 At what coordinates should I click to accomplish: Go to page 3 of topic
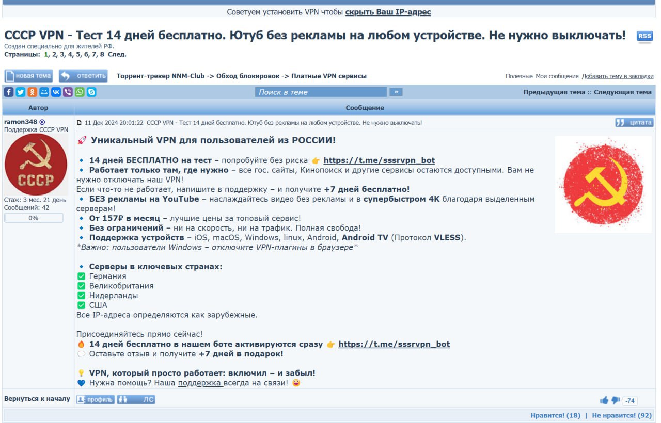click(62, 54)
